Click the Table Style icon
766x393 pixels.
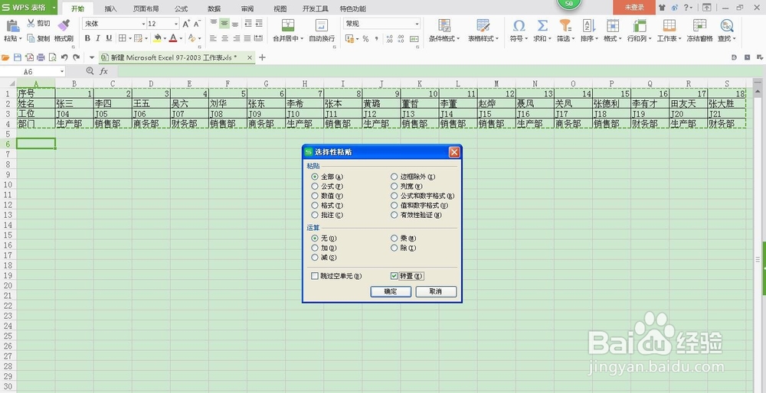click(x=483, y=25)
